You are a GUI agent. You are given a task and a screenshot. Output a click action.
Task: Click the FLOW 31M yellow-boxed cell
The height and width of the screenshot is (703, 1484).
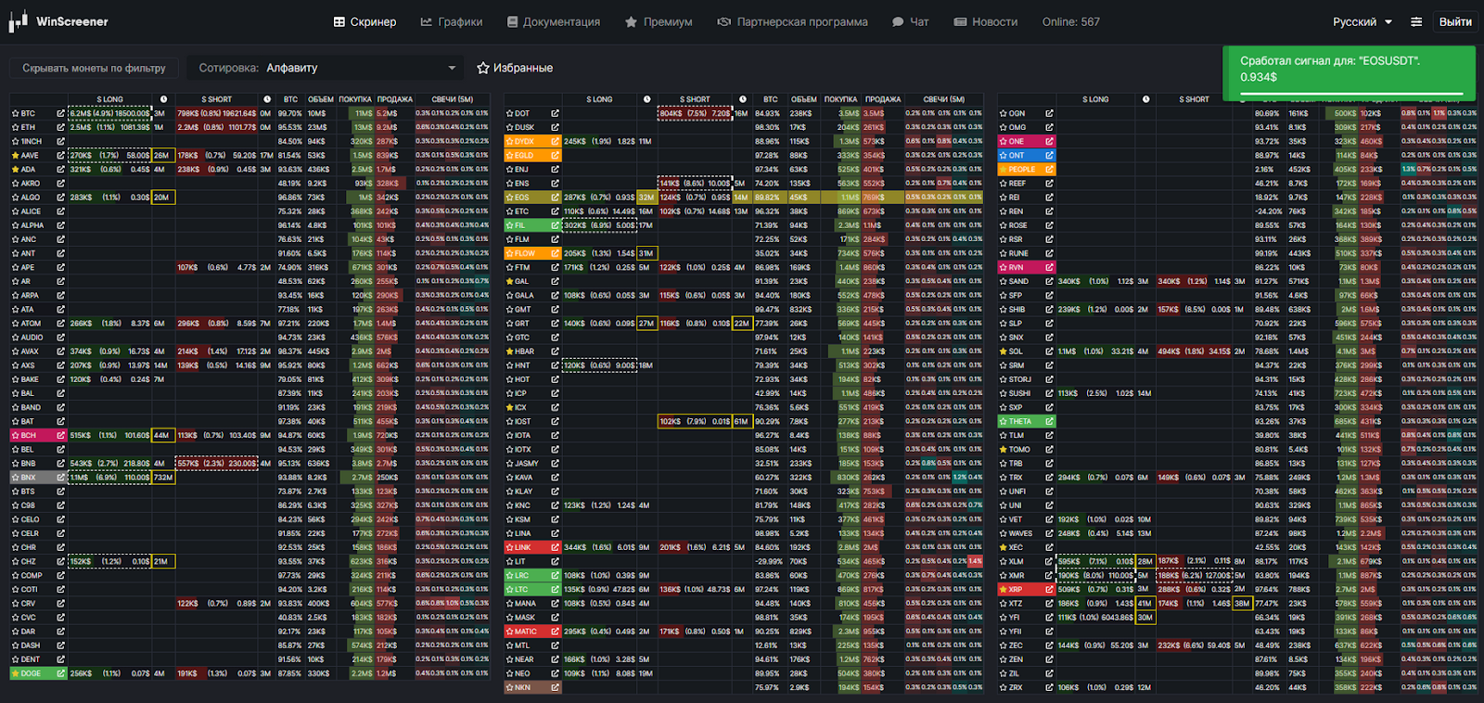click(646, 253)
